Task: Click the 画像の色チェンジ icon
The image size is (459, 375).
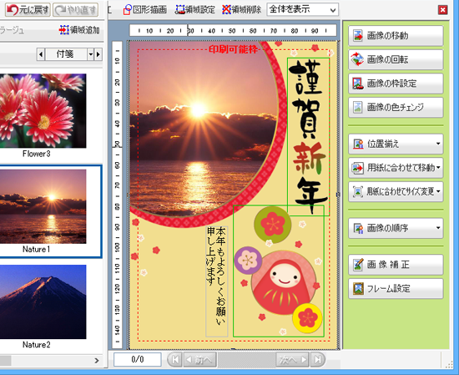Action: coord(358,107)
